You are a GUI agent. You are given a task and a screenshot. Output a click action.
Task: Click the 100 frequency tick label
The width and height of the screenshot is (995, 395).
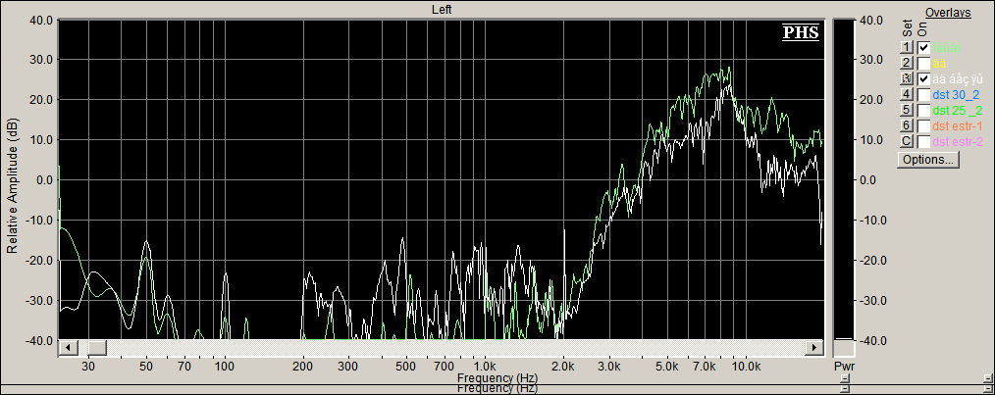point(225,367)
